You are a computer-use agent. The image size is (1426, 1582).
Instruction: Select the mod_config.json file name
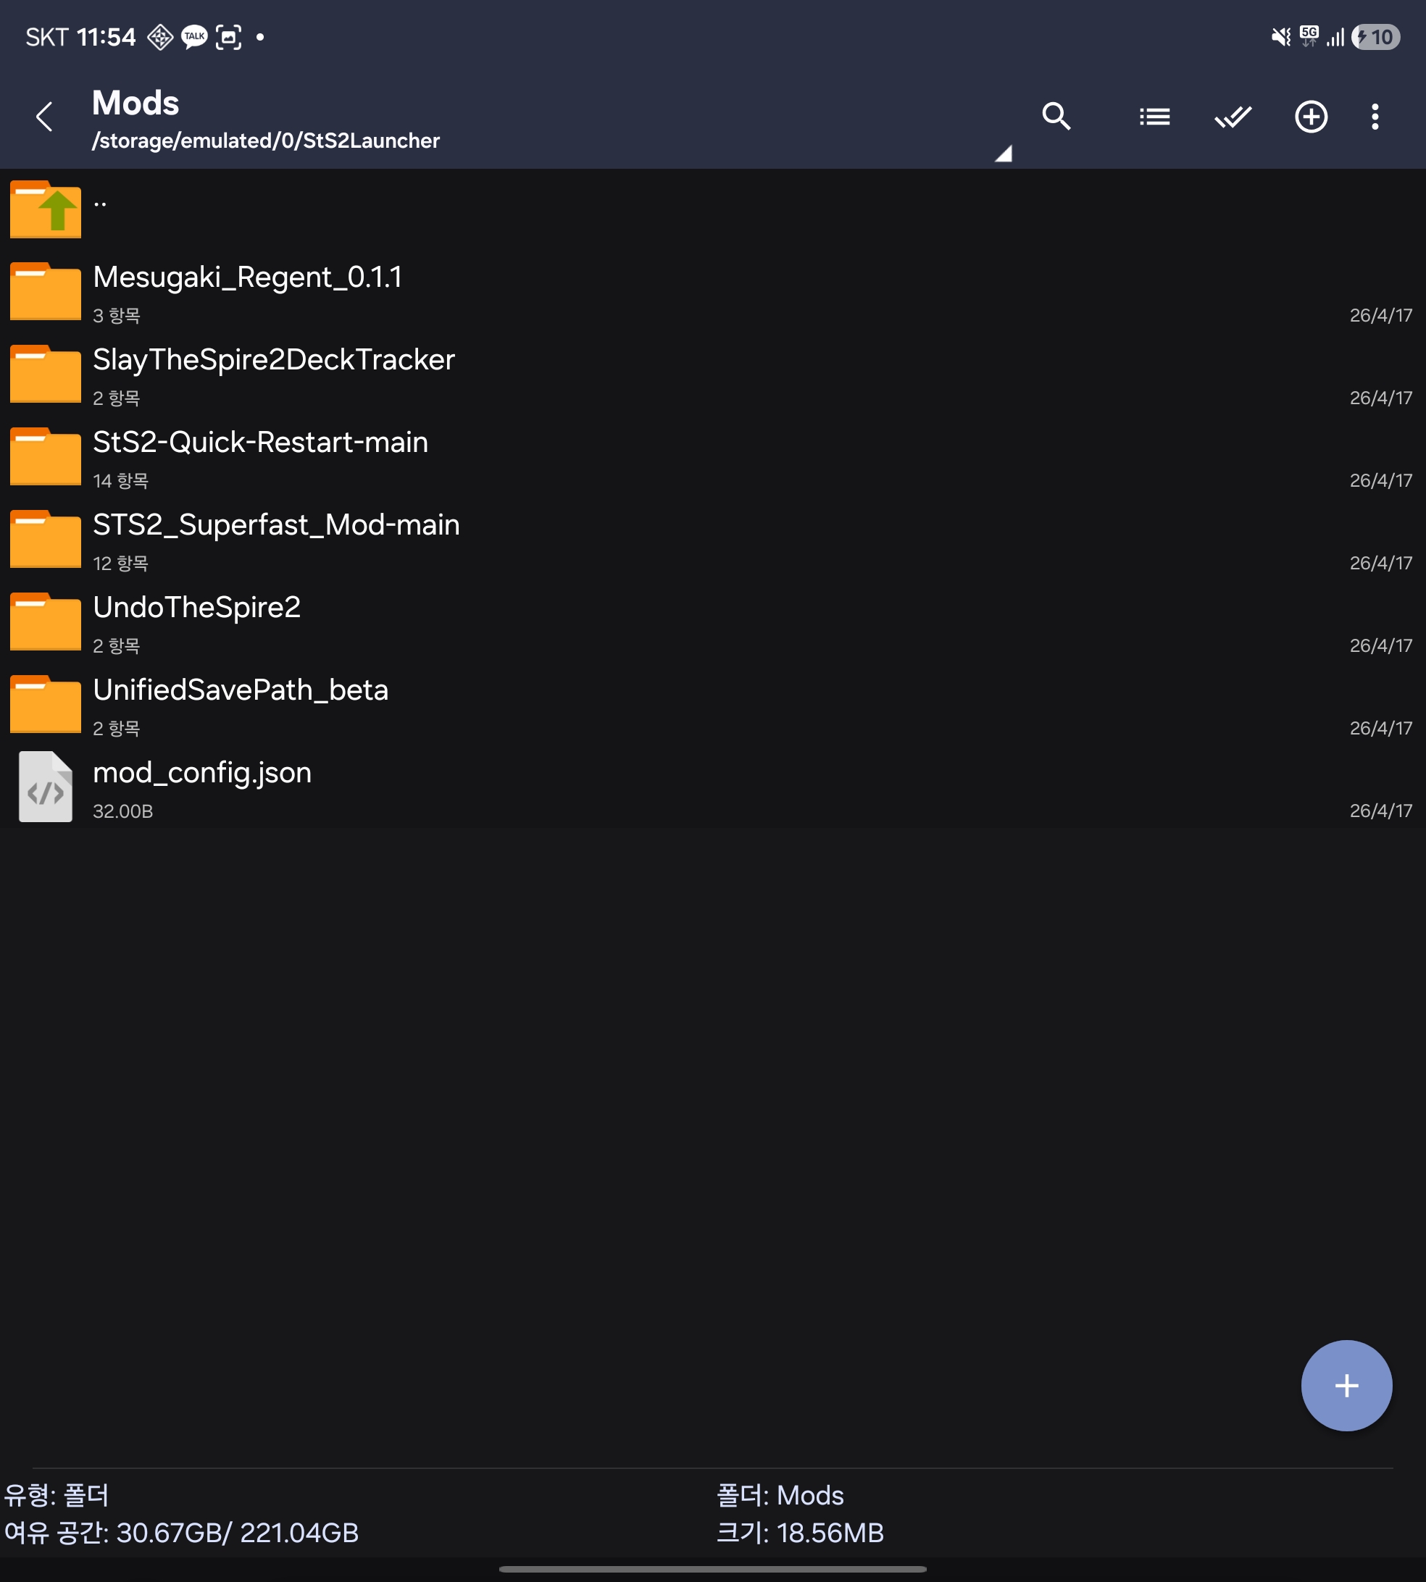202,773
